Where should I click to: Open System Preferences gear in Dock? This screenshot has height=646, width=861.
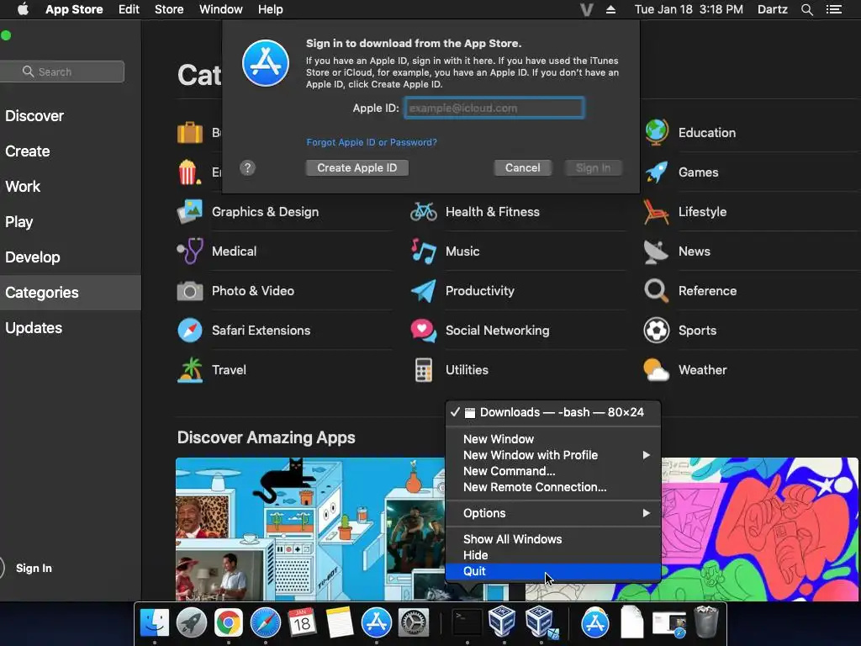coord(413,622)
